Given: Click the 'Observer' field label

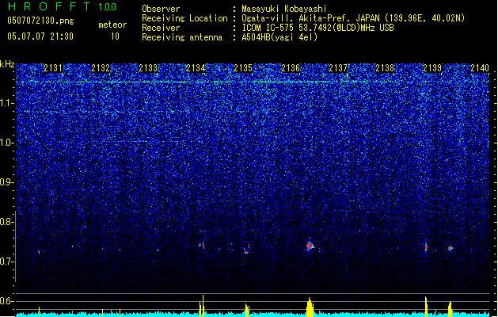Looking at the screenshot, I should click(x=161, y=9).
